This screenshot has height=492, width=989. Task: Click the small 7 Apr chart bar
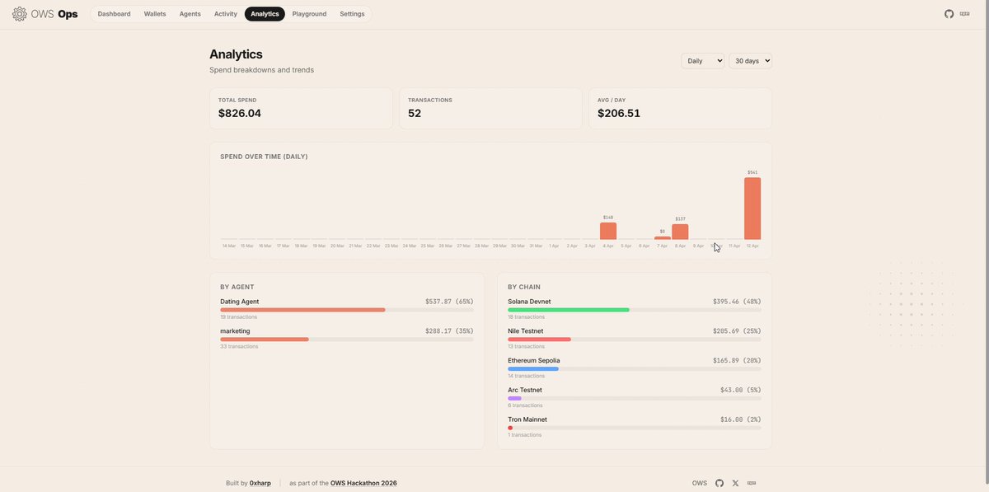click(x=663, y=238)
